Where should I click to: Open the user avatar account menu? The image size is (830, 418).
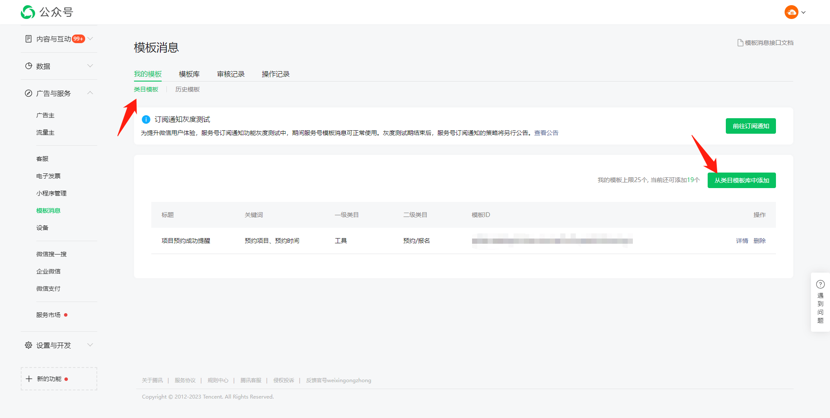(x=791, y=12)
